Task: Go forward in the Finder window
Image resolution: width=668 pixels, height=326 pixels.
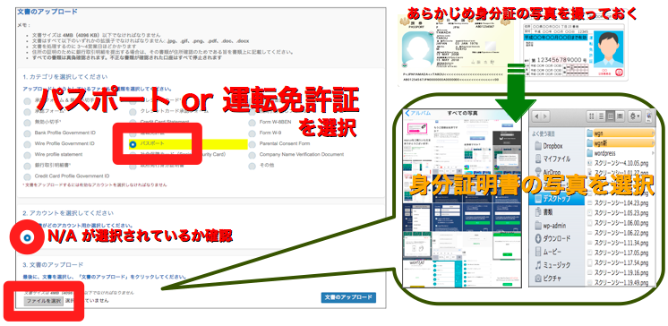Action: (x=545, y=116)
